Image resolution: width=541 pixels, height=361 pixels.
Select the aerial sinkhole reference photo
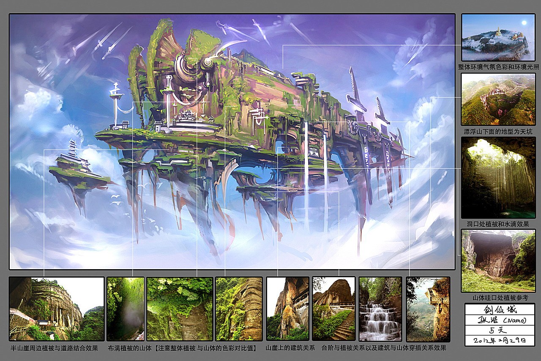pos(498,99)
